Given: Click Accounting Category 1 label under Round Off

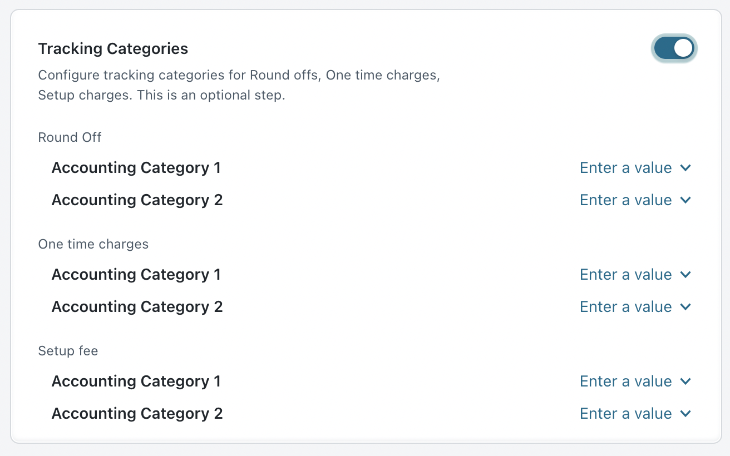Looking at the screenshot, I should [x=136, y=168].
